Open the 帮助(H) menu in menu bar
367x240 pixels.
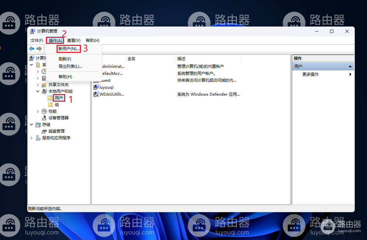click(93, 41)
